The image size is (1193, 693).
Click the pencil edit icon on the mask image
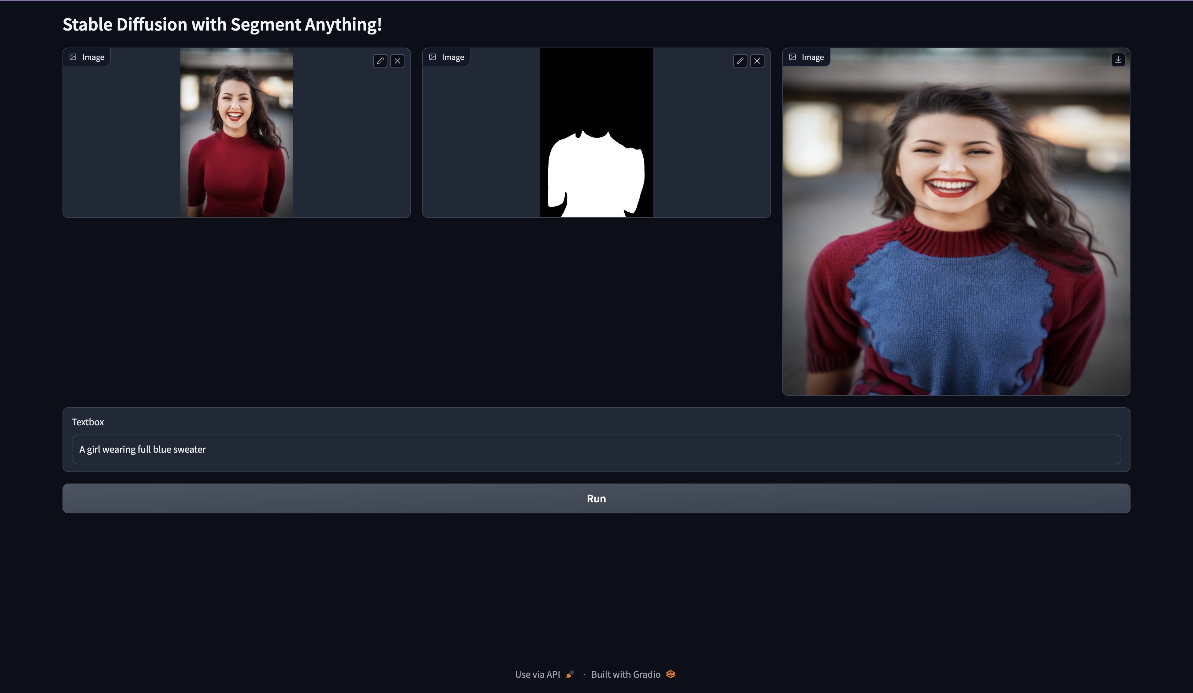[x=740, y=61]
